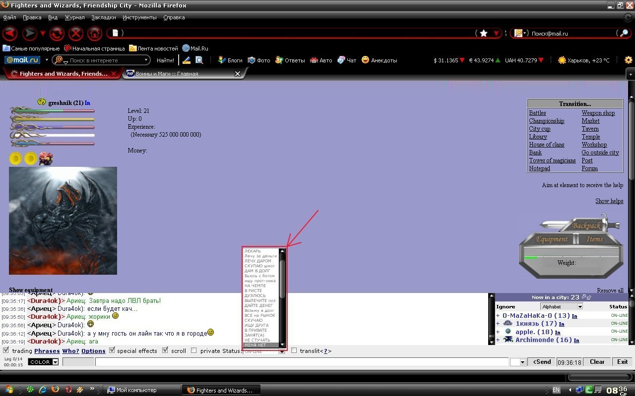The image size is (635, 396).
Task: Open the Закладки menu
Action: (104, 17)
